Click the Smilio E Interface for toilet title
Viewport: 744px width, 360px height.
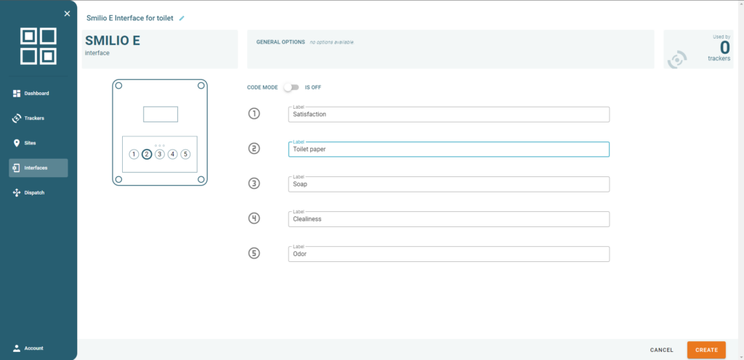pyautogui.click(x=130, y=18)
